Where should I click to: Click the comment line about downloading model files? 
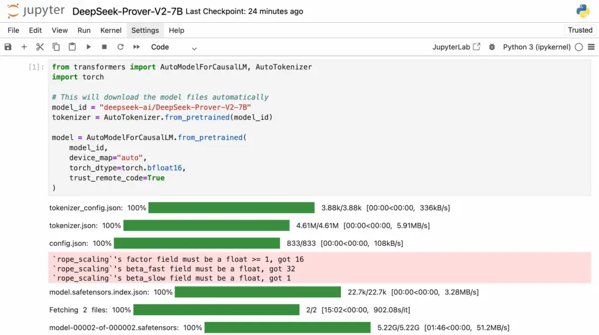pyautogui.click(x=160, y=97)
